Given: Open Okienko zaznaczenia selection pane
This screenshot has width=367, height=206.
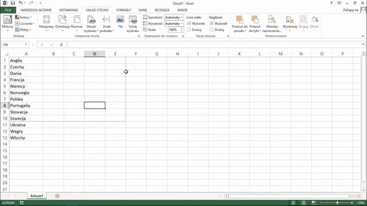Looking at the screenshot, I should (x=272, y=24).
